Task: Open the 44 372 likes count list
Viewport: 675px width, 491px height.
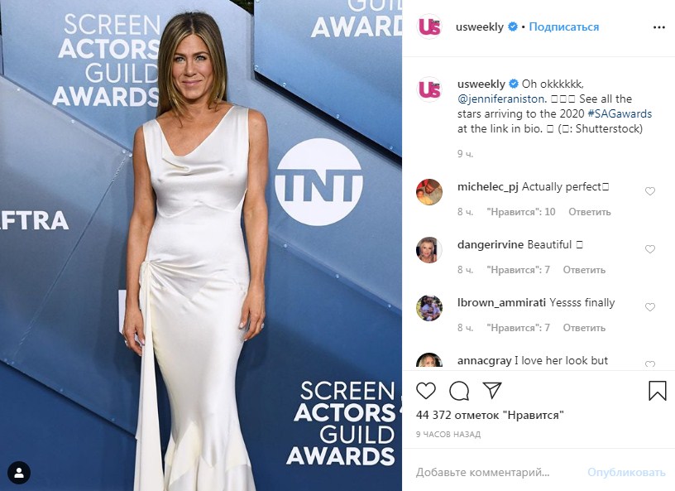Action: 490,415
